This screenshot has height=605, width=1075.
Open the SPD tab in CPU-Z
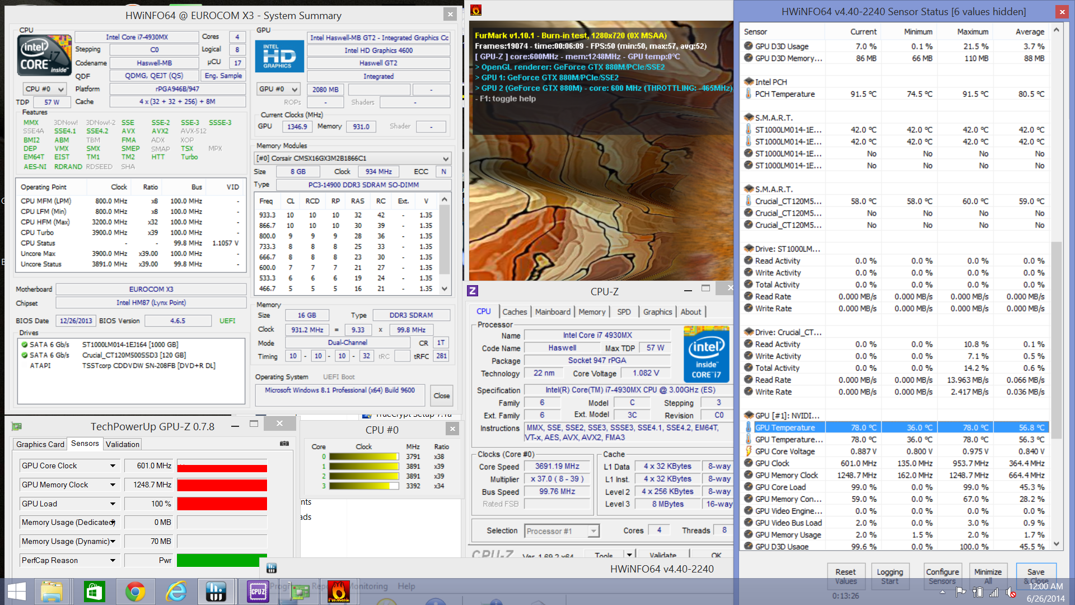pos(624,312)
